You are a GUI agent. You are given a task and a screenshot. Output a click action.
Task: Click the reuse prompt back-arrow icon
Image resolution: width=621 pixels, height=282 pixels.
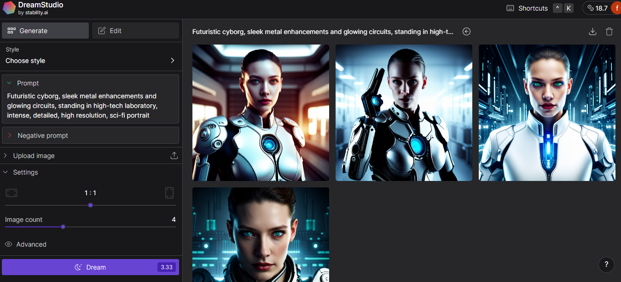click(x=467, y=32)
